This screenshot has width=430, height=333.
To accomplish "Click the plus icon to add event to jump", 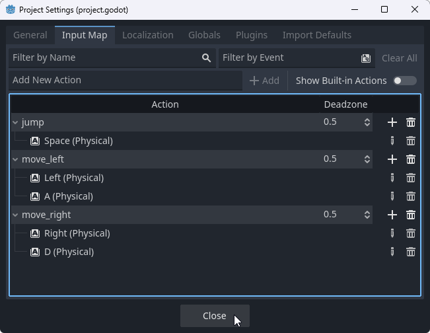I will [392, 122].
